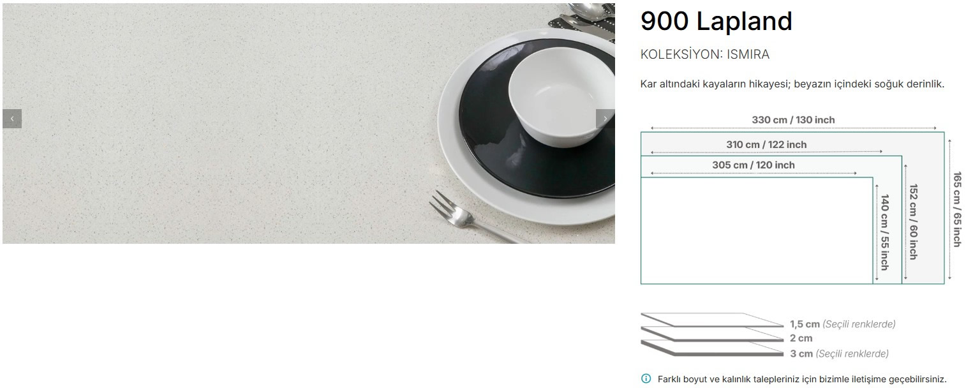The image size is (966, 388).
Task: Click the product description about snow rocks
Action: 792,84
